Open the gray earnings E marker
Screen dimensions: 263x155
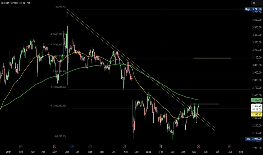click(x=160, y=147)
